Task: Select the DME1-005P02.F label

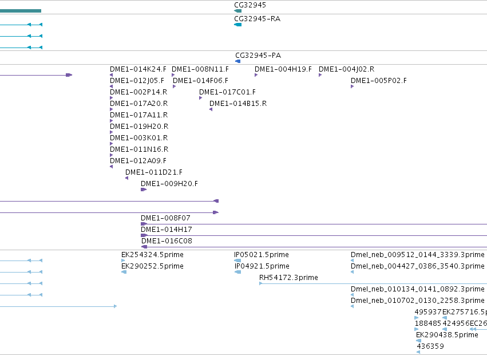Action: (379, 81)
